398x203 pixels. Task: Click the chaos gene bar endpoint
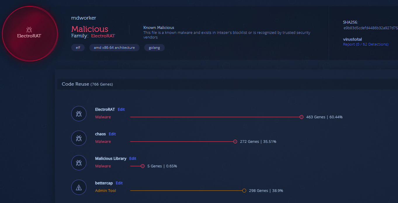(x=235, y=141)
